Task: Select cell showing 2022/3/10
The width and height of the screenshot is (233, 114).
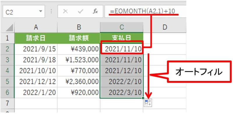Action: [121, 92]
